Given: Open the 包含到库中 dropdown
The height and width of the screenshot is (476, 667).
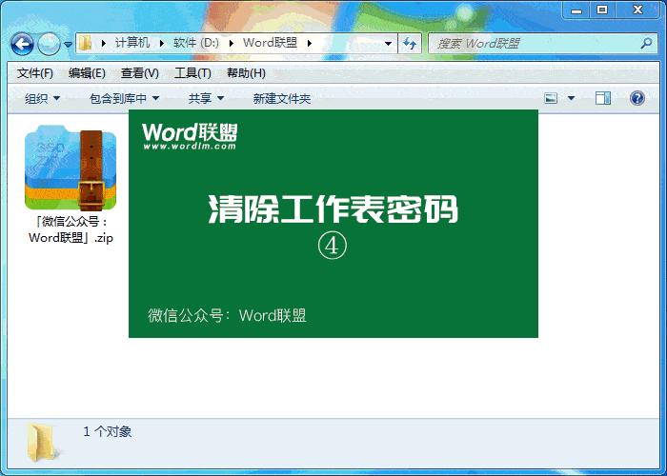Looking at the screenshot, I should tap(124, 99).
